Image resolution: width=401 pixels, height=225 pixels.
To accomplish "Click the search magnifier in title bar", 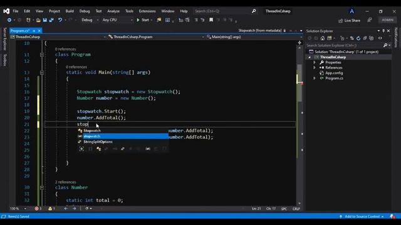I will point(254,11).
